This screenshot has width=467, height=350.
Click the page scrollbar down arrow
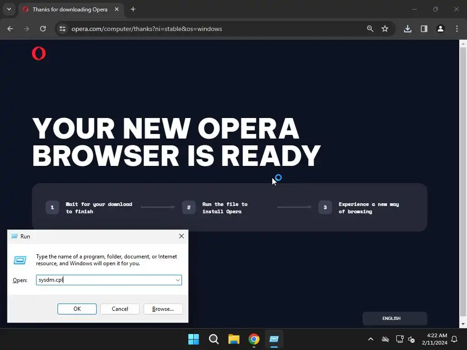click(x=463, y=324)
